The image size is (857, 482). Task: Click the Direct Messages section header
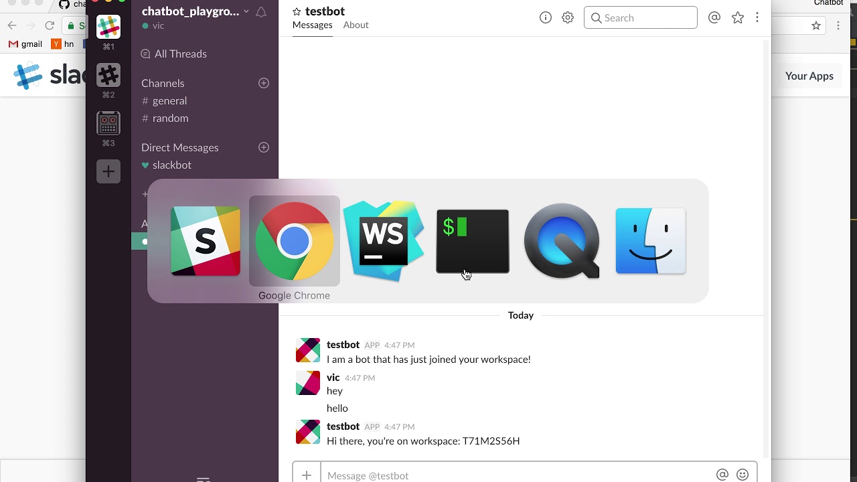(x=179, y=147)
